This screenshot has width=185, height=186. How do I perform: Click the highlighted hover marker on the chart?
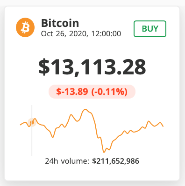pyautogui.click(x=32, y=122)
